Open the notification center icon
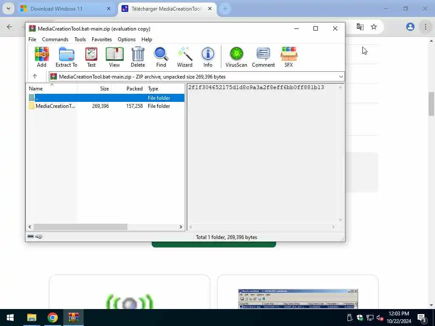The image size is (435, 326). click(x=422, y=318)
